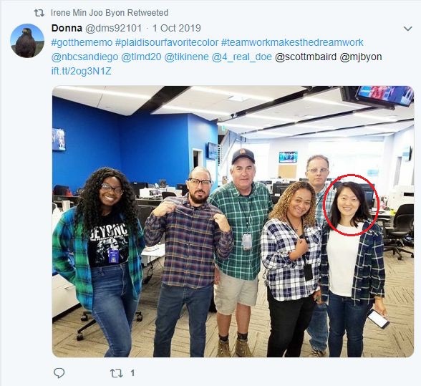Open the tweet options chevron menu
This screenshot has height=386, width=421.
pos(407,29)
